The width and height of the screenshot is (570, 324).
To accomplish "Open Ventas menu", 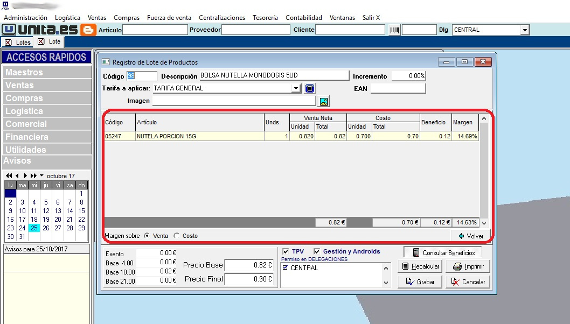I will pyautogui.click(x=96, y=17).
